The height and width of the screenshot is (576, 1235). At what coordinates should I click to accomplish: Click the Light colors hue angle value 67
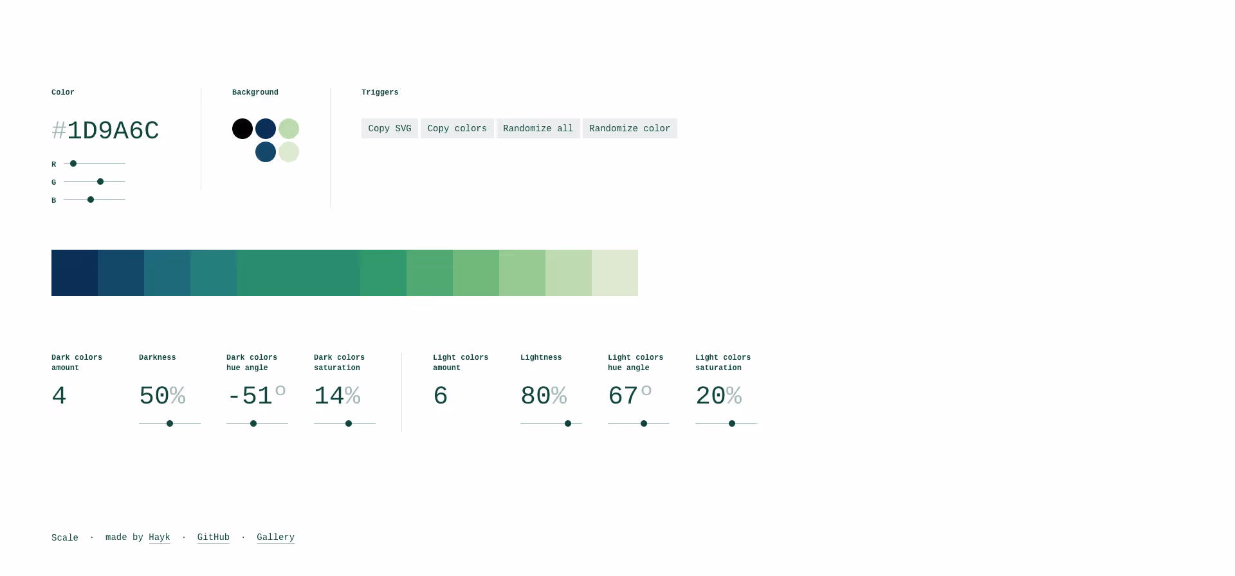point(623,396)
